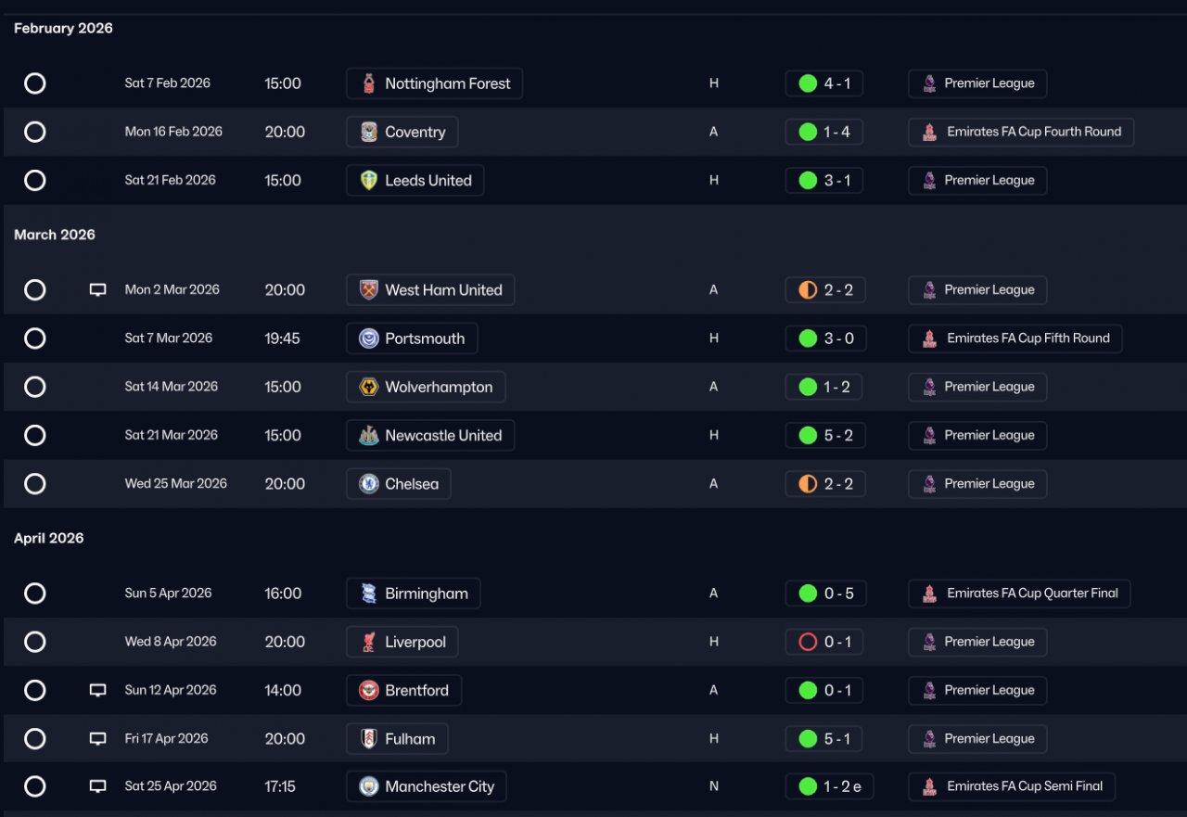Viewport: 1187px width, 817px height.
Task: Click the West Ham United badge icon
Action: (369, 290)
